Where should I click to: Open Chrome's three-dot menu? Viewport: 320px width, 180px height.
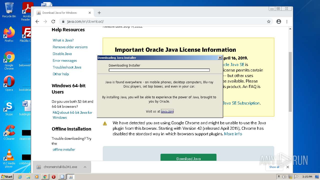(x=287, y=21)
